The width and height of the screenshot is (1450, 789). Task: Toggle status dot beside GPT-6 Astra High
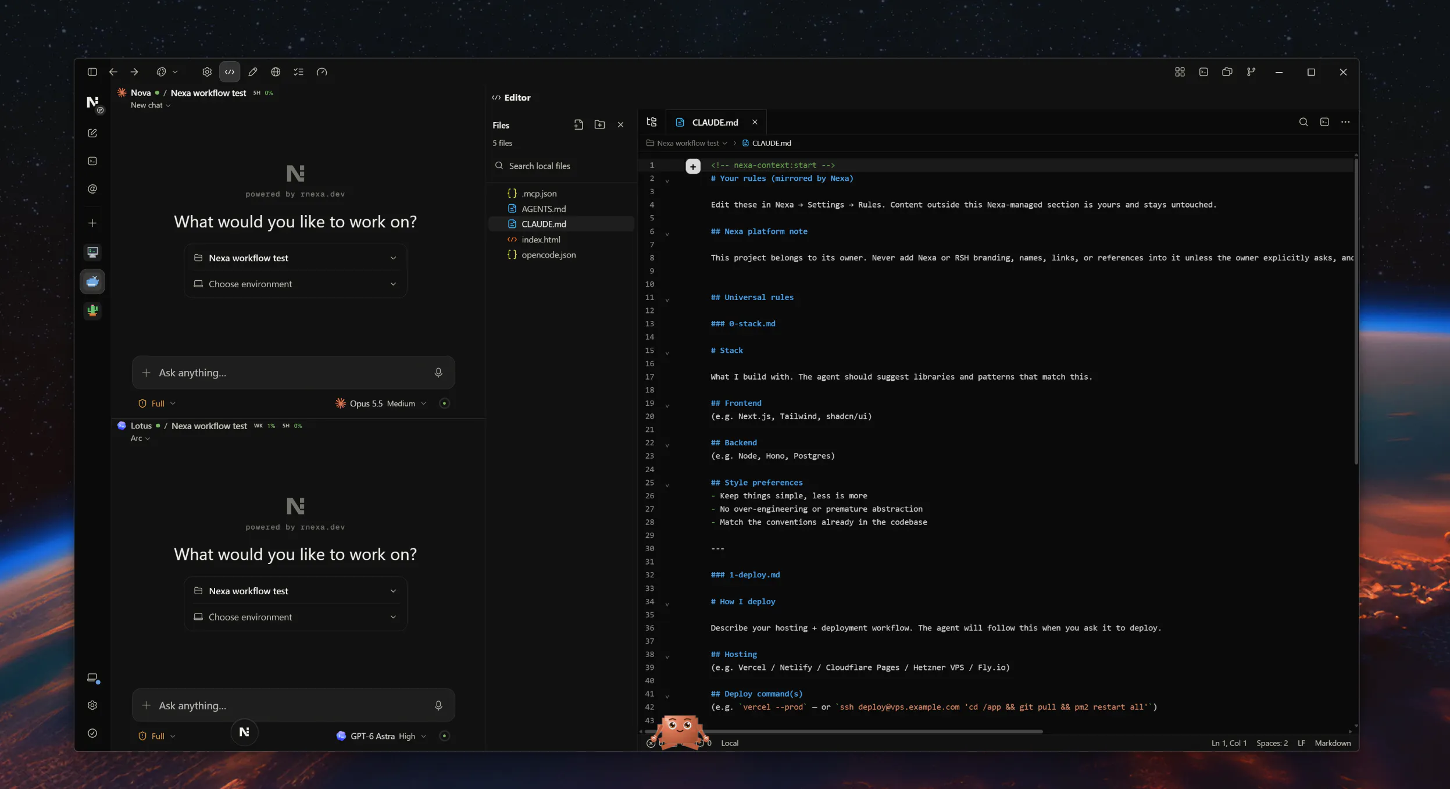pyautogui.click(x=445, y=737)
